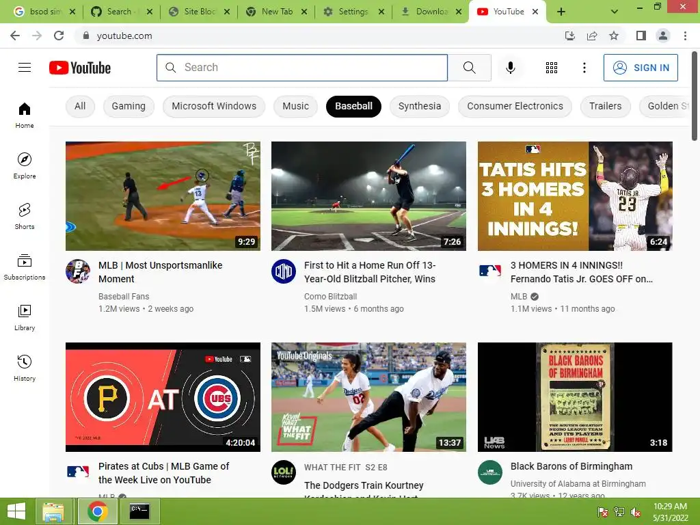This screenshot has width=700, height=525.
Task: Click the Como Blitzball channel avatar
Action: (284, 271)
